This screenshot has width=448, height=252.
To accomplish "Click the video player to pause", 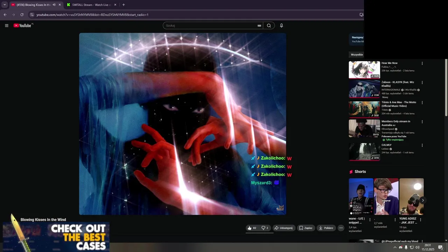I will (182, 124).
